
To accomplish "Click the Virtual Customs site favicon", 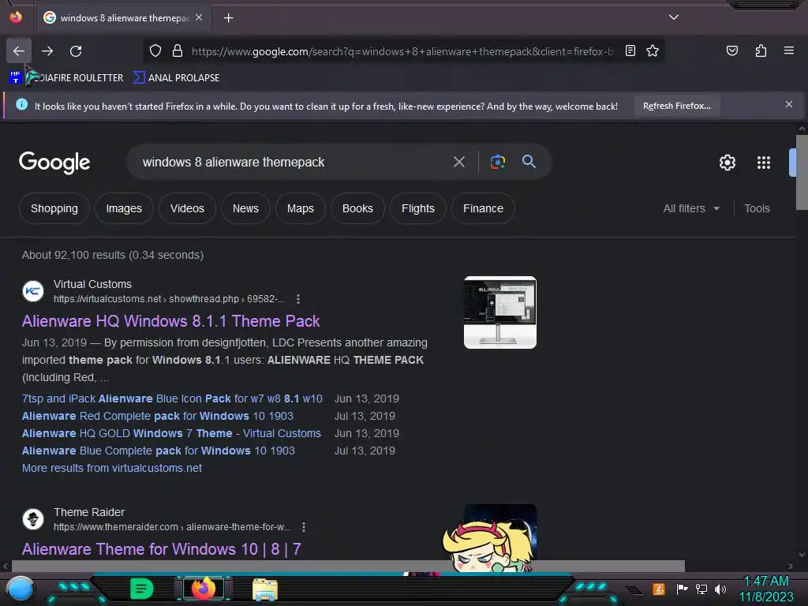I will click(33, 291).
